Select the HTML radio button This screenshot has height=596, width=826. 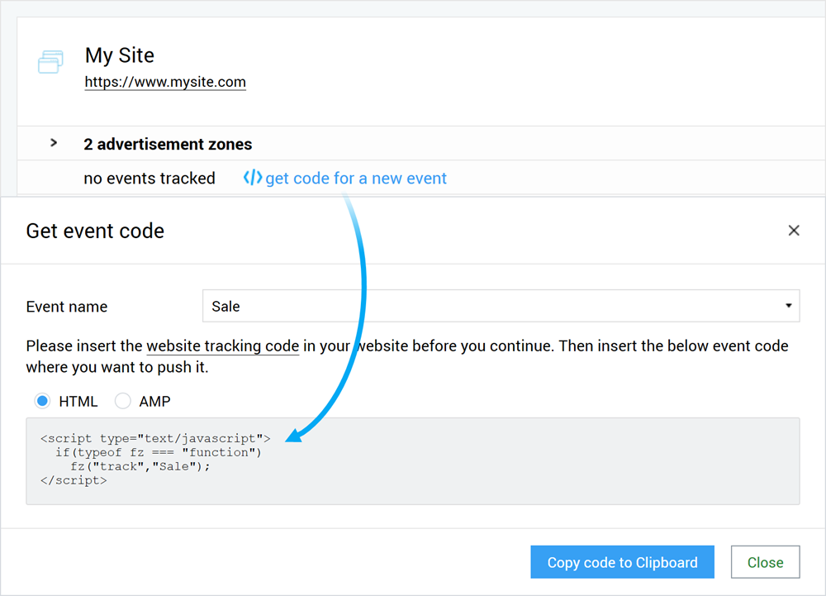(x=42, y=402)
